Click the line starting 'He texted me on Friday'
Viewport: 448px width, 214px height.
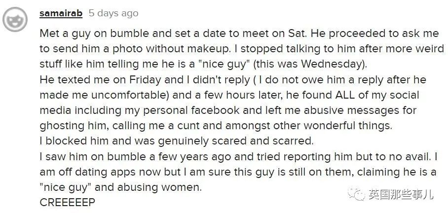[233, 80]
